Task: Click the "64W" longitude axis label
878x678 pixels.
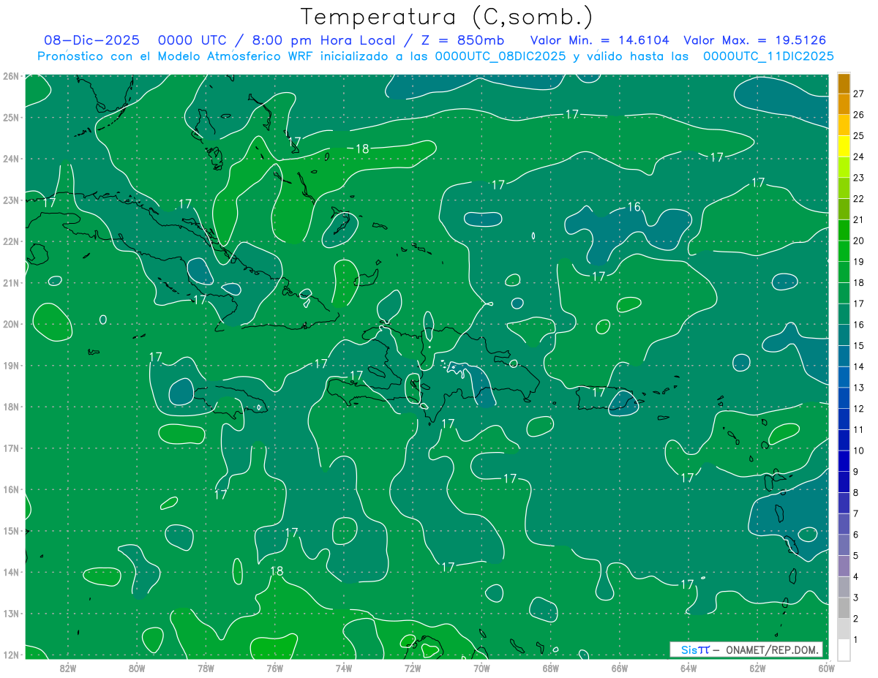Action: click(x=688, y=668)
